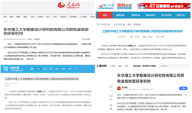Expand the English dropdown menu

point(64,17)
